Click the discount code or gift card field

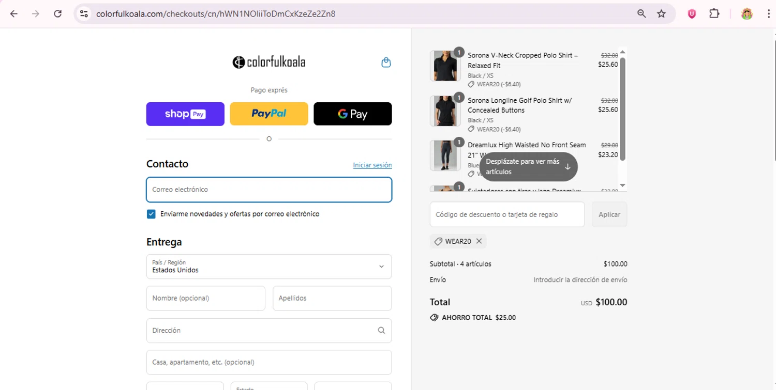(508, 214)
